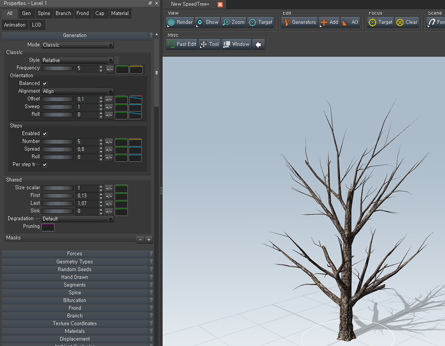Screen dimensions: 445x346
Task: Open the Animation tab
Action: (15, 25)
